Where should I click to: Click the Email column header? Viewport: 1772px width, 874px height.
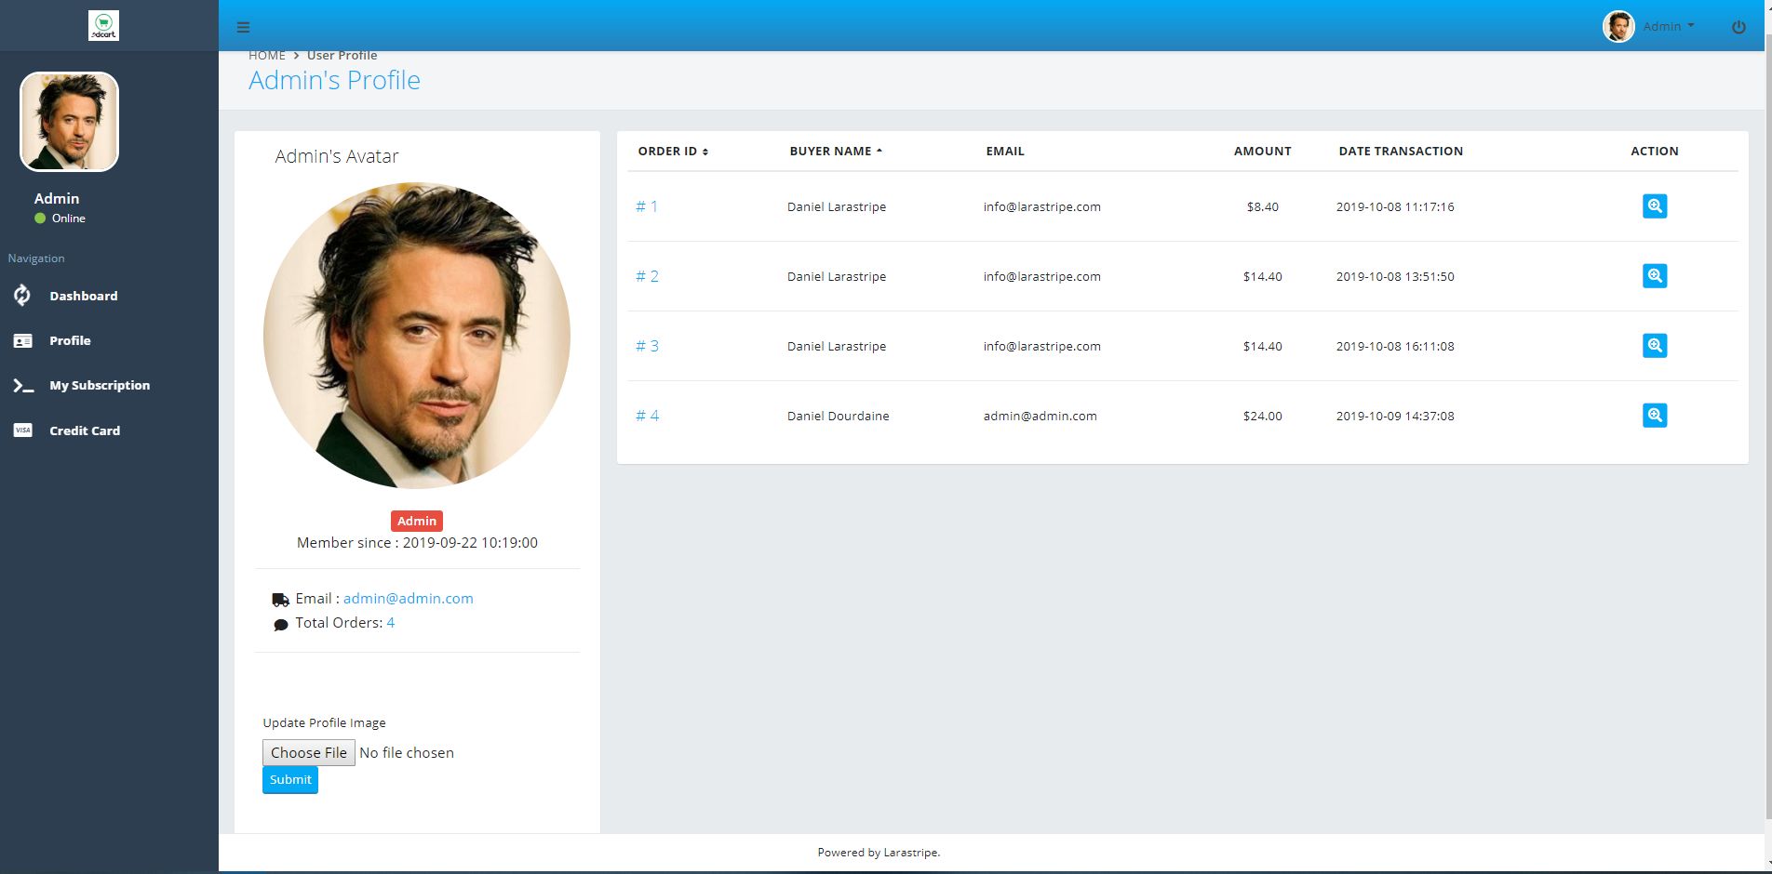pyautogui.click(x=1005, y=151)
